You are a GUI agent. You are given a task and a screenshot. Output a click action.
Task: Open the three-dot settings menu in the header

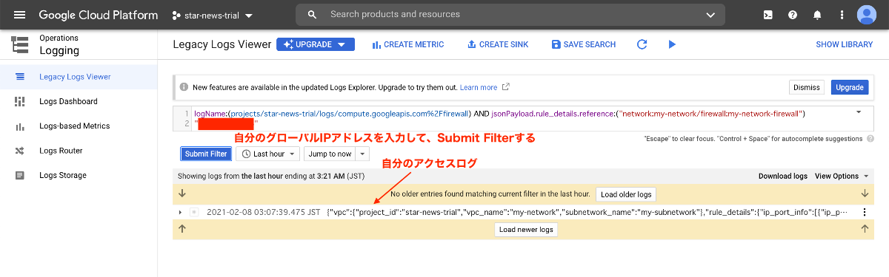842,15
